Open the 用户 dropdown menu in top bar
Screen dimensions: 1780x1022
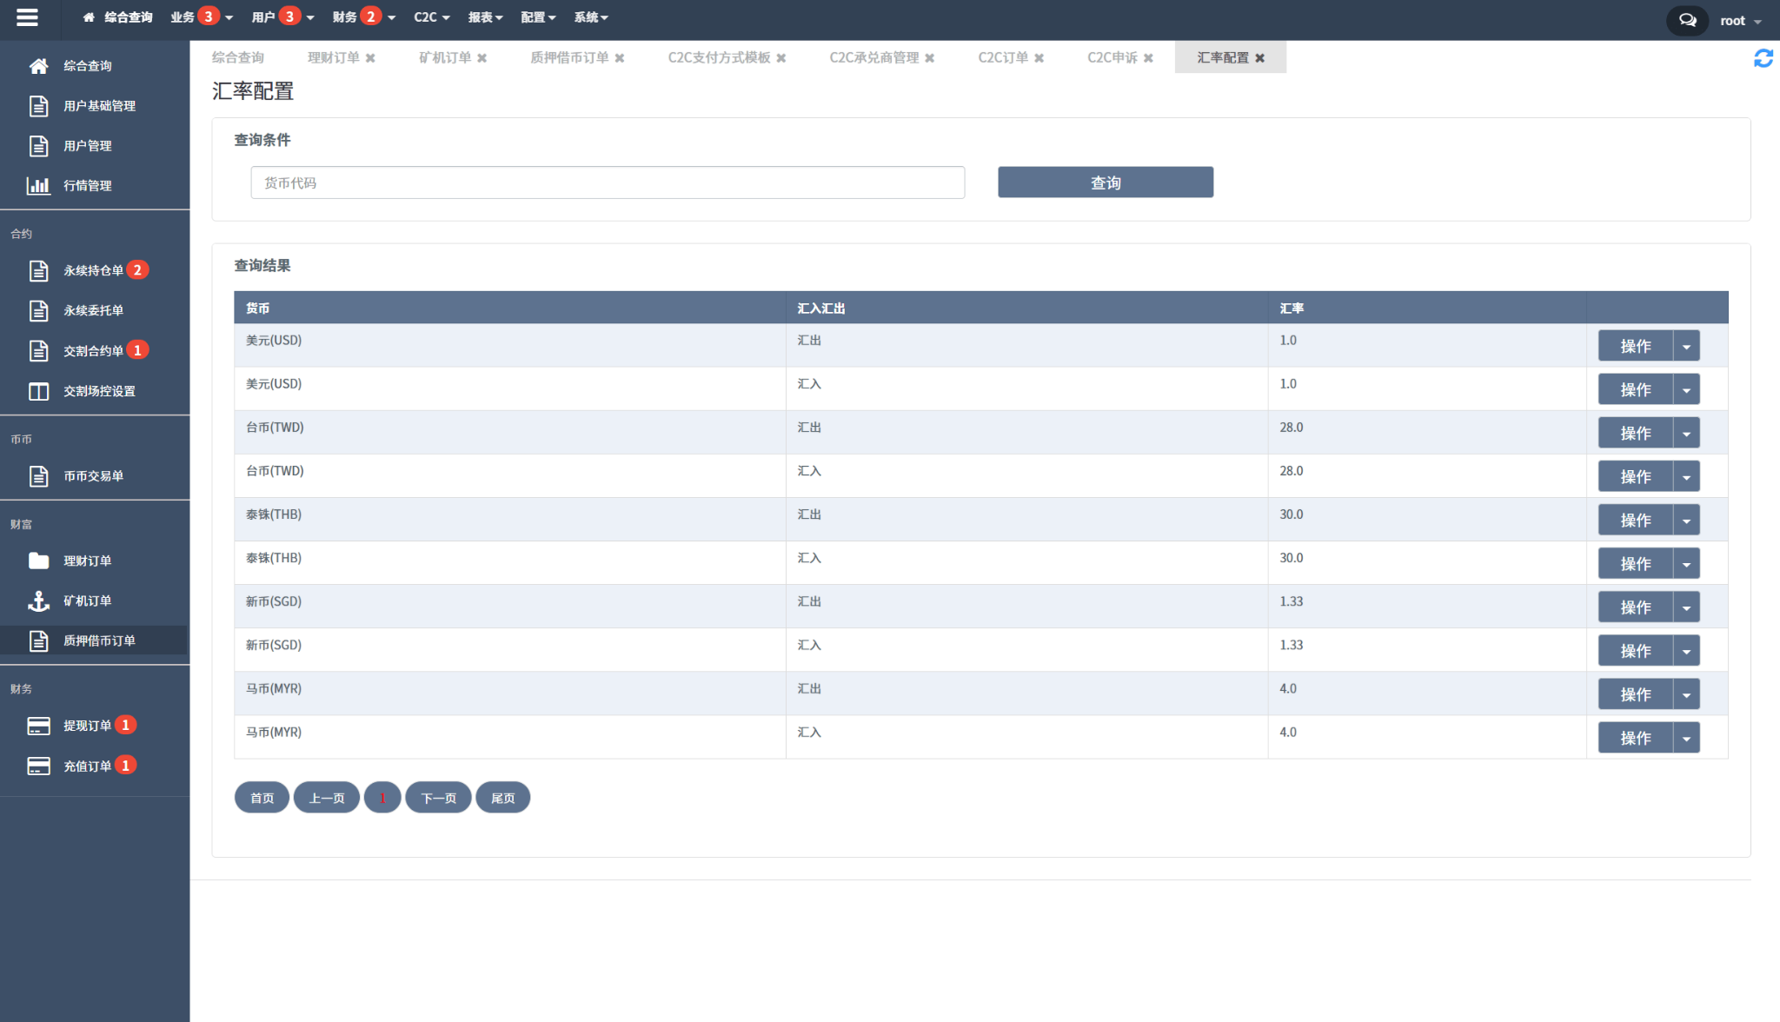click(x=282, y=17)
